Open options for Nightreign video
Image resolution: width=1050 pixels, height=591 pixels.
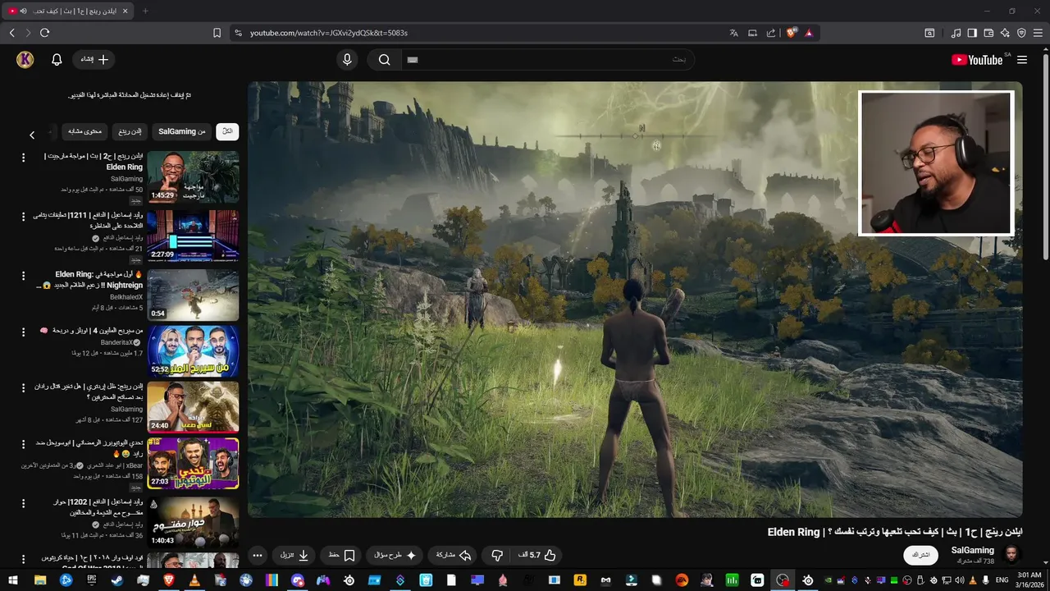(23, 275)
